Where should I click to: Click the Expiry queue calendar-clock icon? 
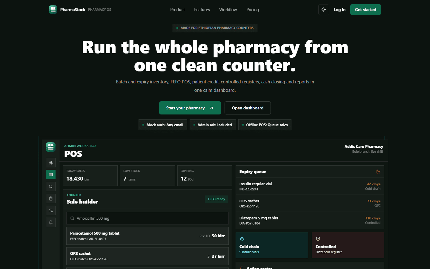[x=378, y=172]
